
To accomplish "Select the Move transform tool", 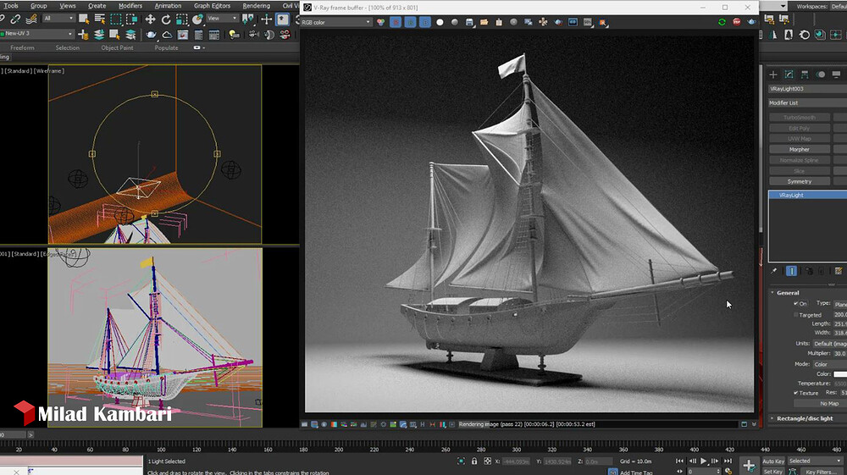I will pos(150,19).
